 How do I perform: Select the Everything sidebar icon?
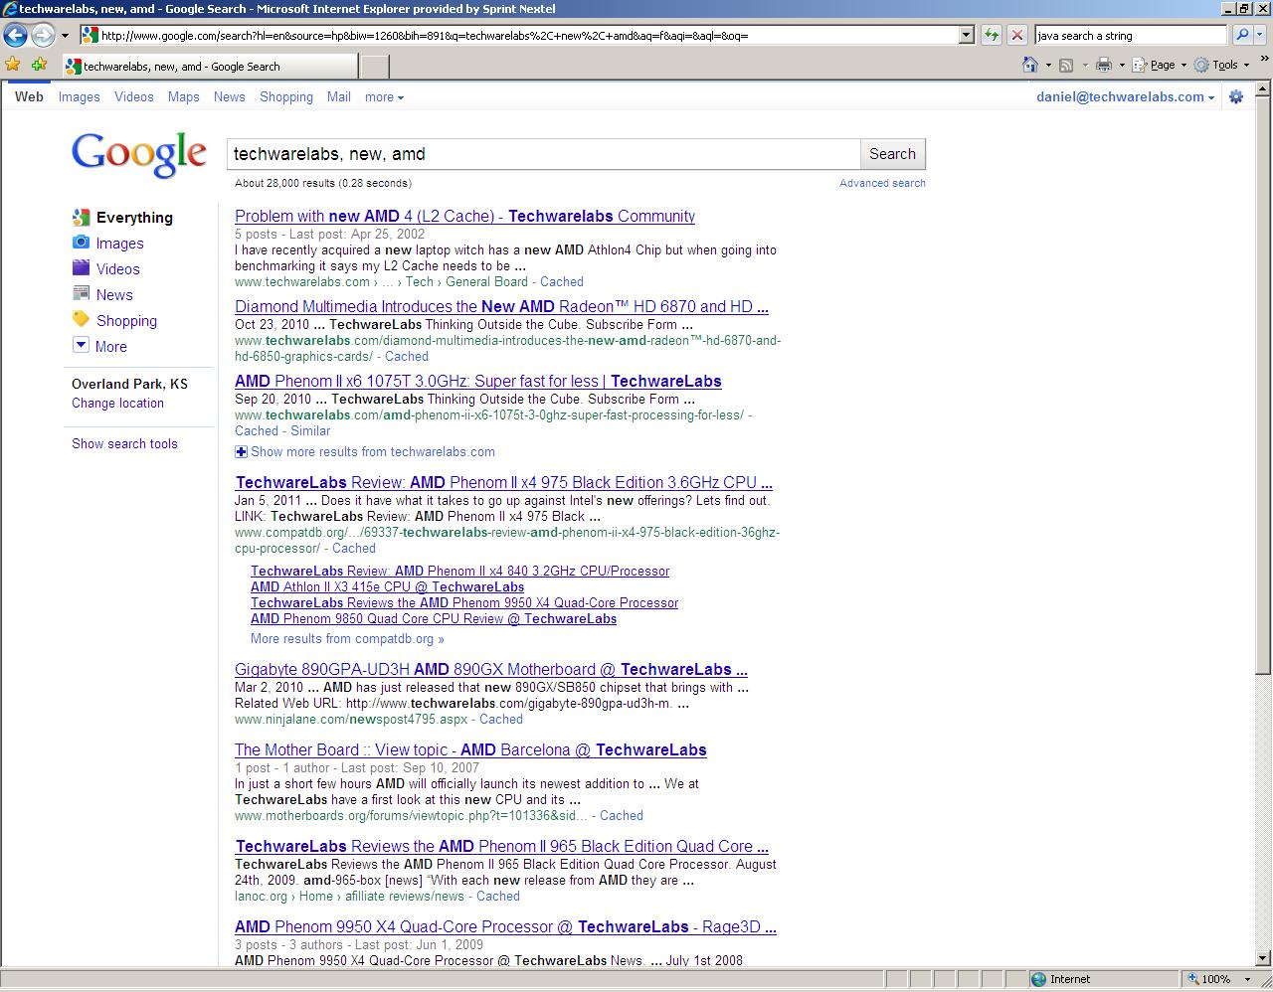coord(82,217)
